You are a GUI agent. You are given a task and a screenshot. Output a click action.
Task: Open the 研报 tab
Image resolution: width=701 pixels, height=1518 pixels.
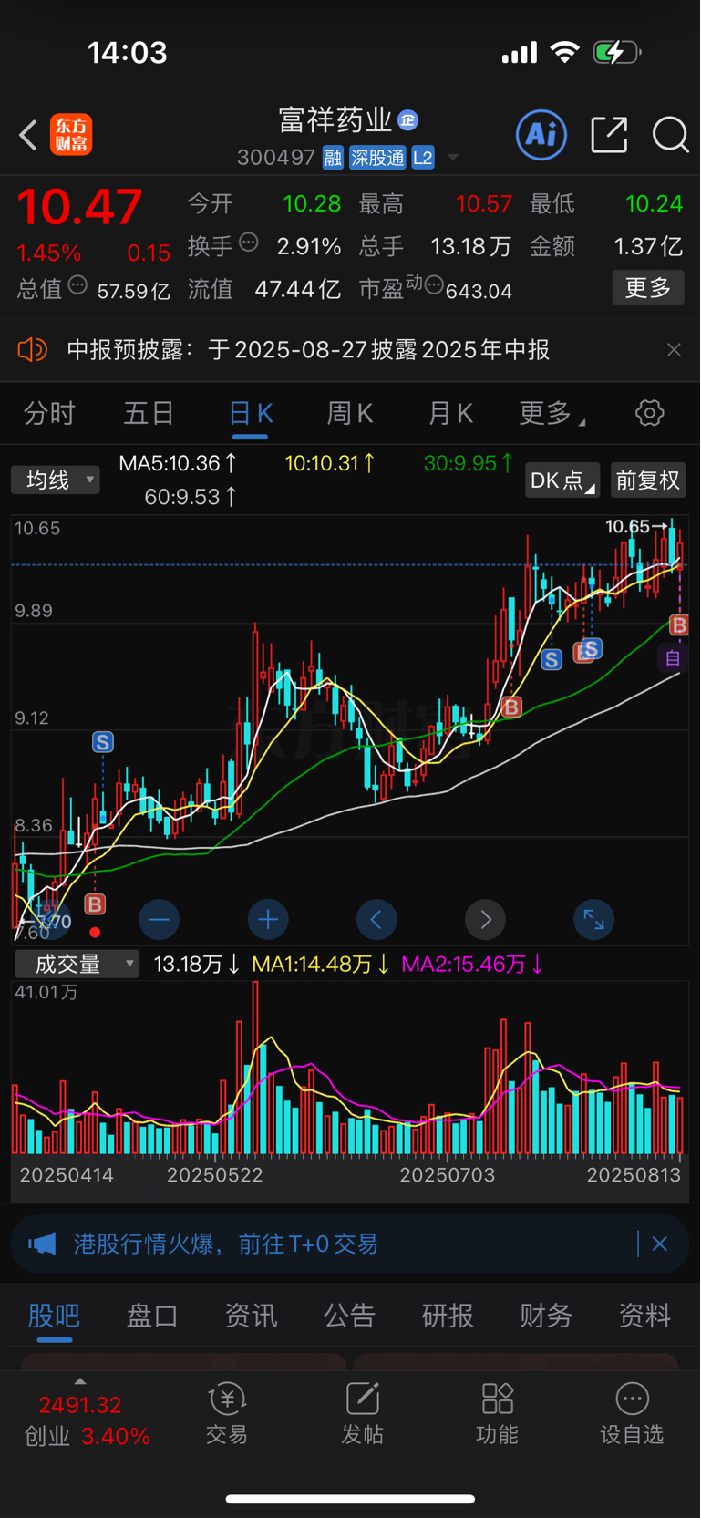(x=448, y=1316)
